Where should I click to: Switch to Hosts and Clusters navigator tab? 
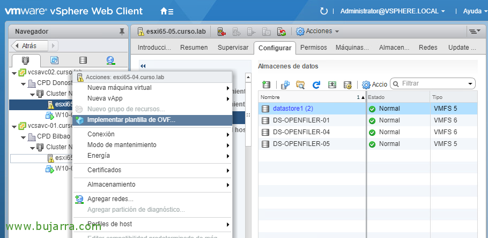pos(26,60)
